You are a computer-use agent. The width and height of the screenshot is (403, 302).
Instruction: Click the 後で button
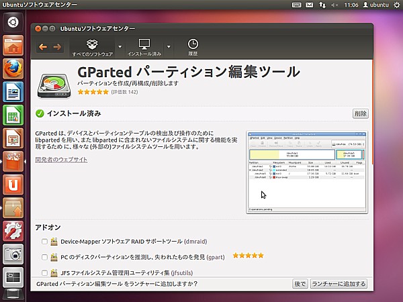300,284
